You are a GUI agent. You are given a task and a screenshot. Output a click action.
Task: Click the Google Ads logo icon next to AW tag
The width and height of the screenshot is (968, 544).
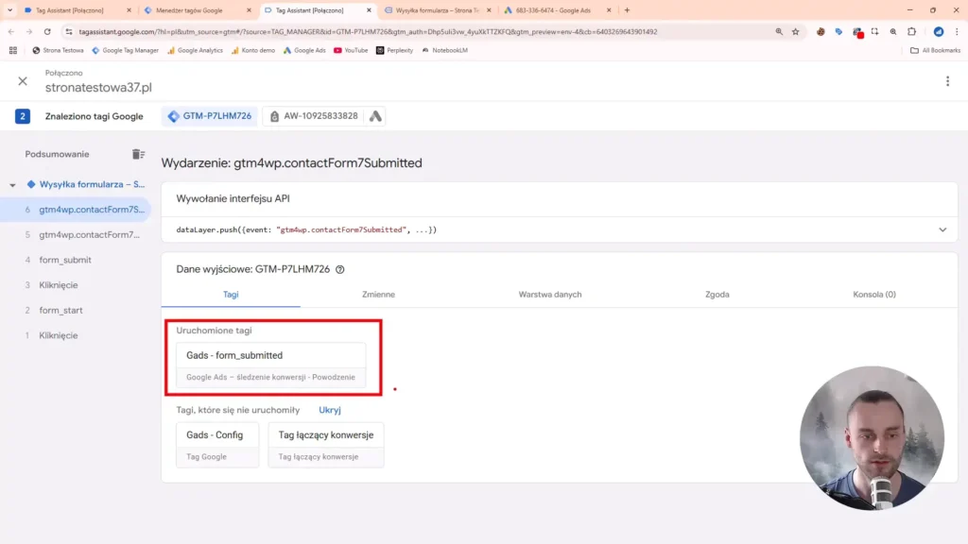tap(375, 116)
